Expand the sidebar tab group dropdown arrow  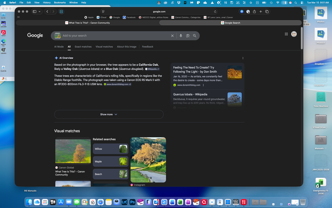click(x=40, y=11)
